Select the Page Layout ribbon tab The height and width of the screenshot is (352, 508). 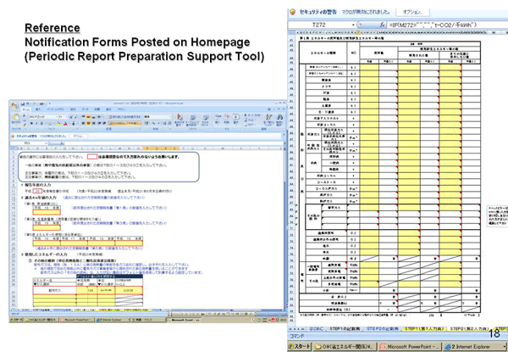click(55, 109)
